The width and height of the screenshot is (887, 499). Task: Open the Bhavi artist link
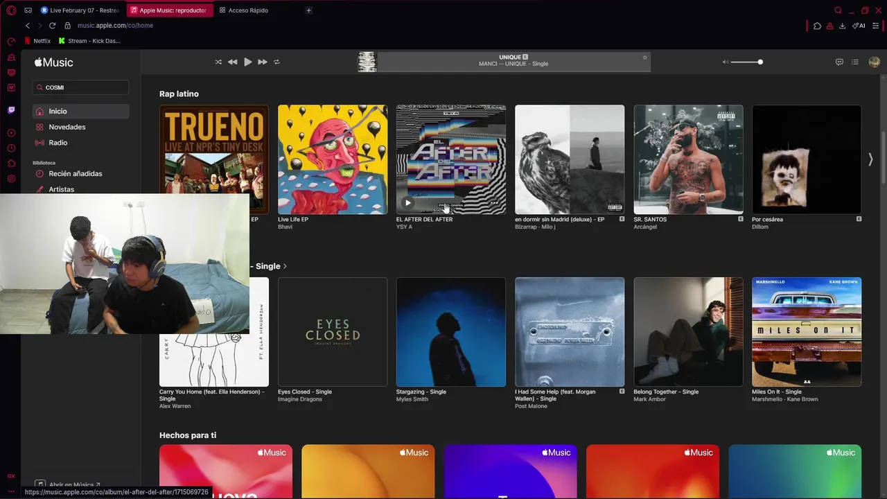click(x=285, y=227)
